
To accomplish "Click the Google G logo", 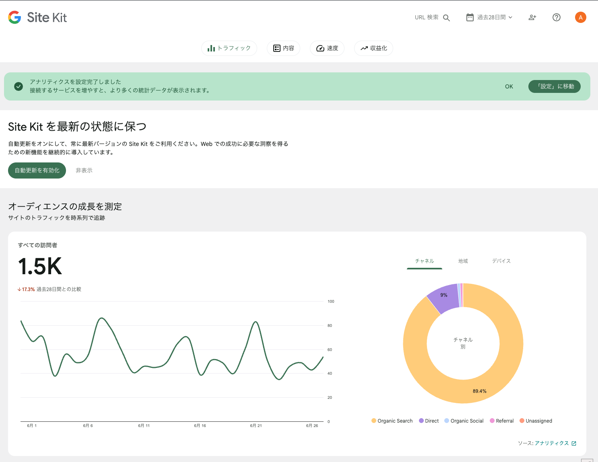I will (14, 17).
